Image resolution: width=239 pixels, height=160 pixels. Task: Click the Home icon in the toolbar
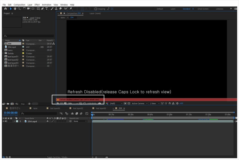[5, 9]
